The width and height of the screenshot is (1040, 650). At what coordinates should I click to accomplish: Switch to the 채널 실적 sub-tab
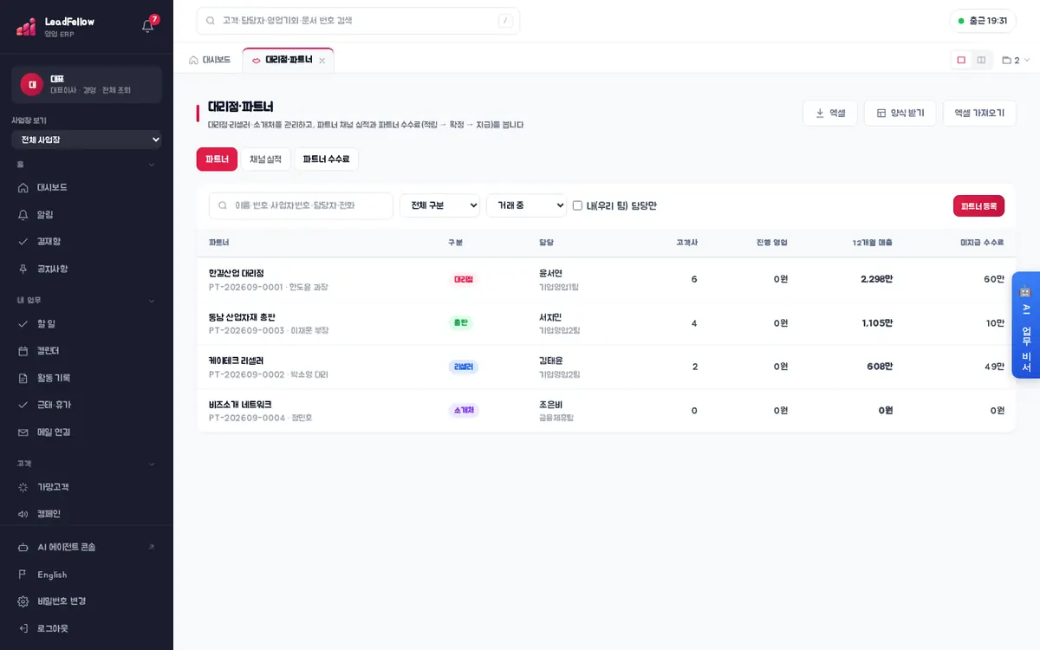[265, 159]
